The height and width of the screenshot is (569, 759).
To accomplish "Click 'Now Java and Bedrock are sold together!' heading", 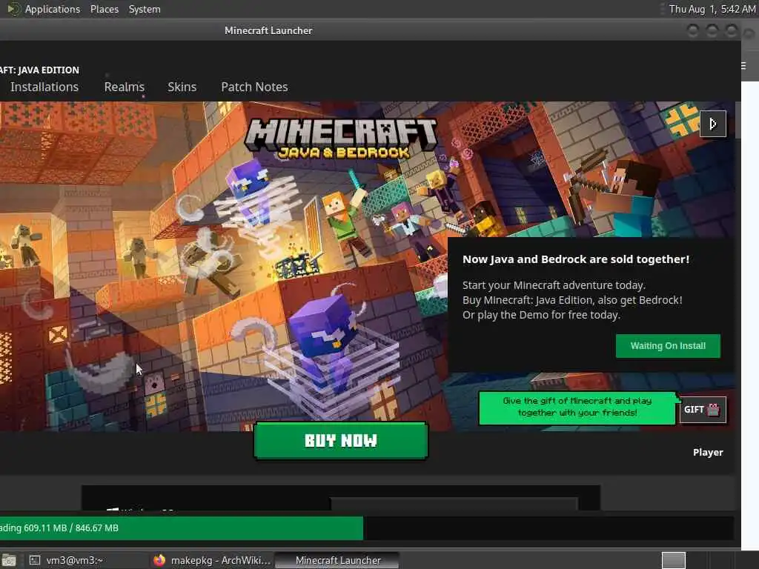I will point(575,259).
